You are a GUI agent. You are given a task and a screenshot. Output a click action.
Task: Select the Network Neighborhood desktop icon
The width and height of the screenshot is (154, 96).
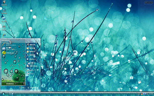[x=4, y=20]
